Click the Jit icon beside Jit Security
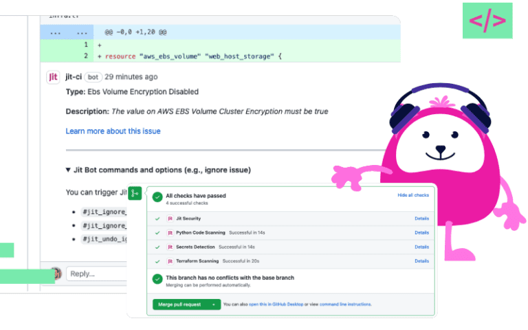 [170, 219]
